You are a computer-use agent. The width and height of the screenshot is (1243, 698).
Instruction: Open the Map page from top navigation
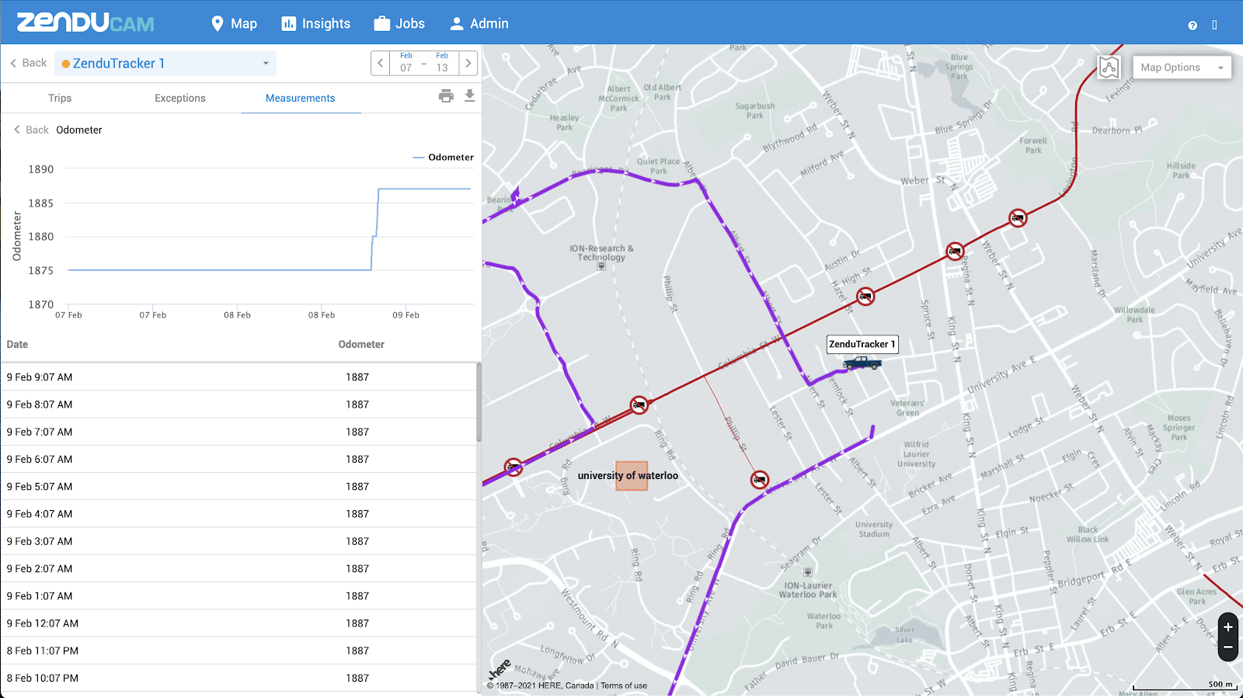234,23
